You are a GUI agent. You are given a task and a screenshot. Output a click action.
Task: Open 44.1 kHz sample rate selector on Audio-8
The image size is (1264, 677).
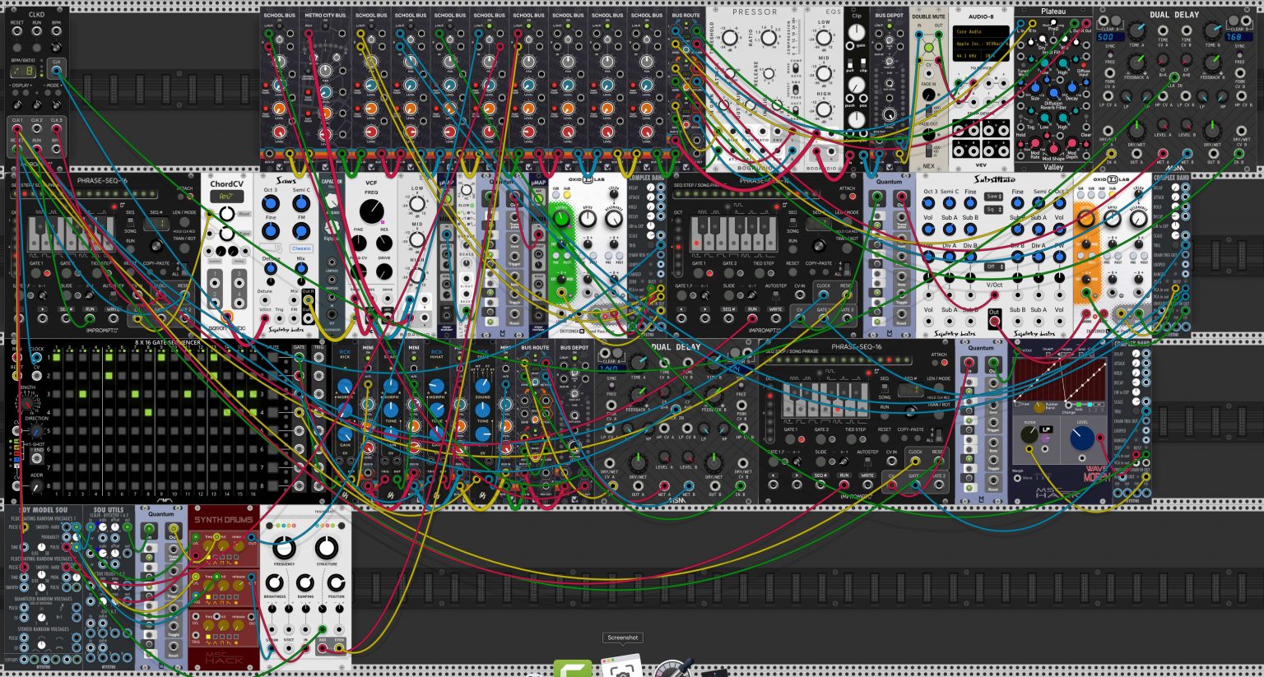point(968,56)
